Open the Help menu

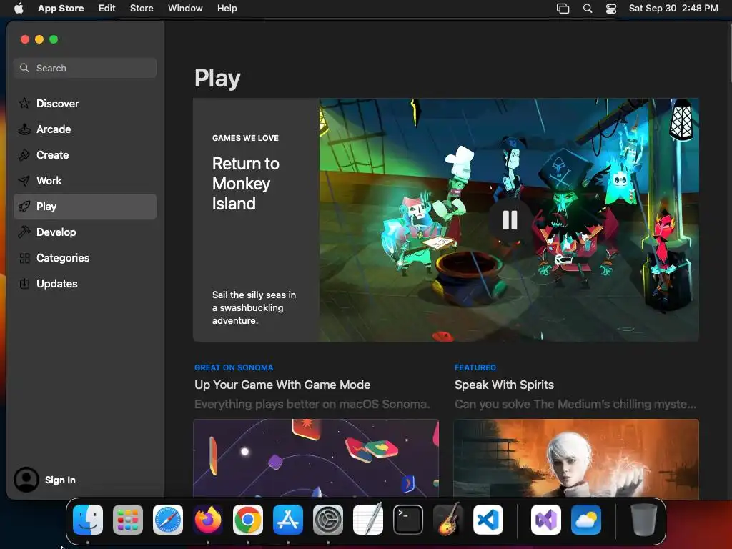[x=227, y=9]
